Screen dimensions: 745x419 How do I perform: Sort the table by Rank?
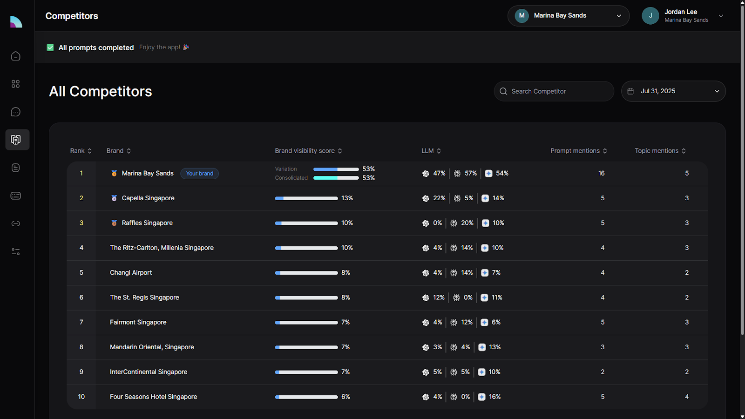(x=81, y=151)
